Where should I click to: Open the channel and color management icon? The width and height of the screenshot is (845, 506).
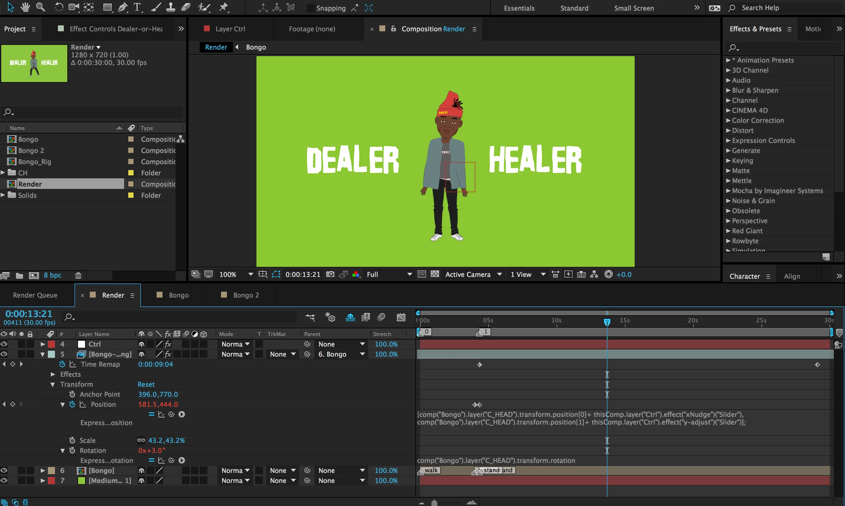(356, 275)
